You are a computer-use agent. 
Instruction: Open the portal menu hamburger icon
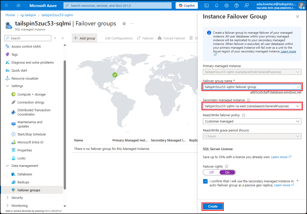tap(18, 5)
